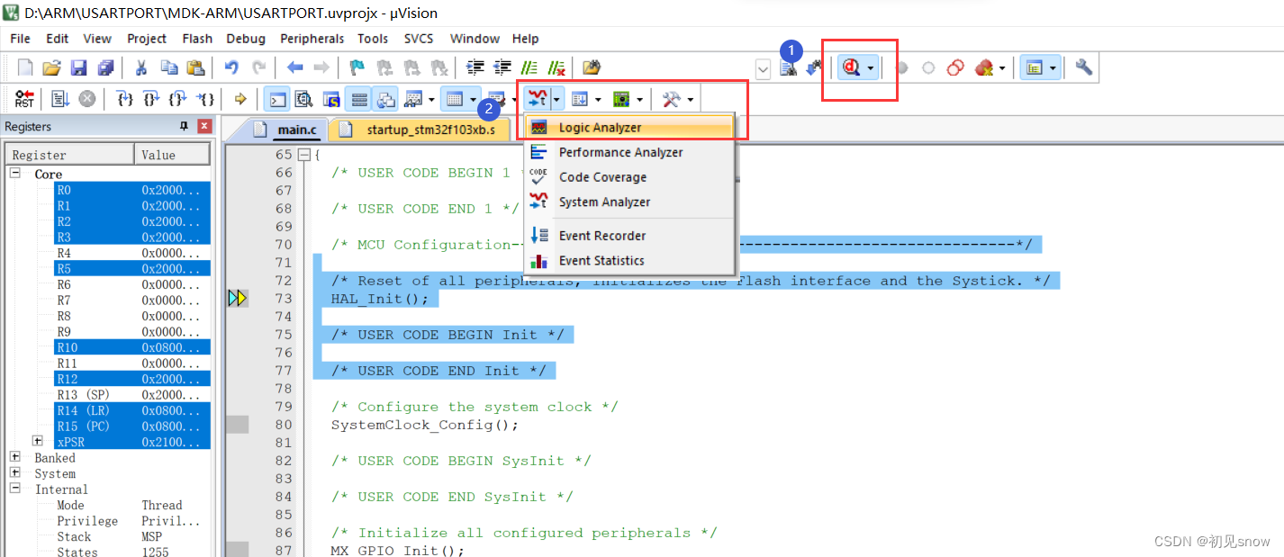Click the Copy icon in the toolbar
Viewport: 1284px width, 557px height.
coord(169,67)
